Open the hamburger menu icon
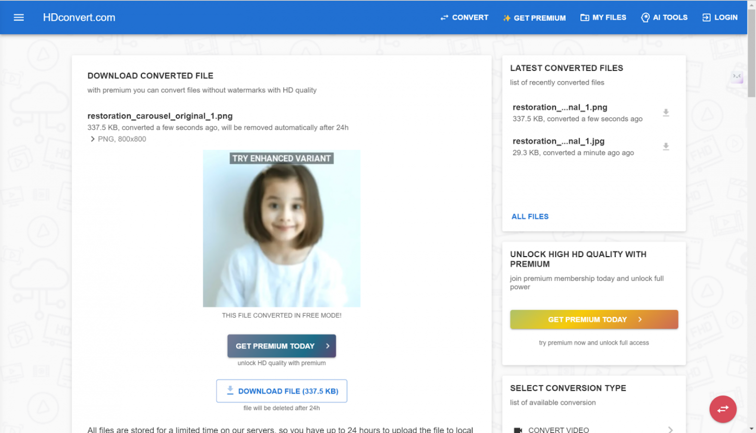756x433 pixels. point(19,17)
